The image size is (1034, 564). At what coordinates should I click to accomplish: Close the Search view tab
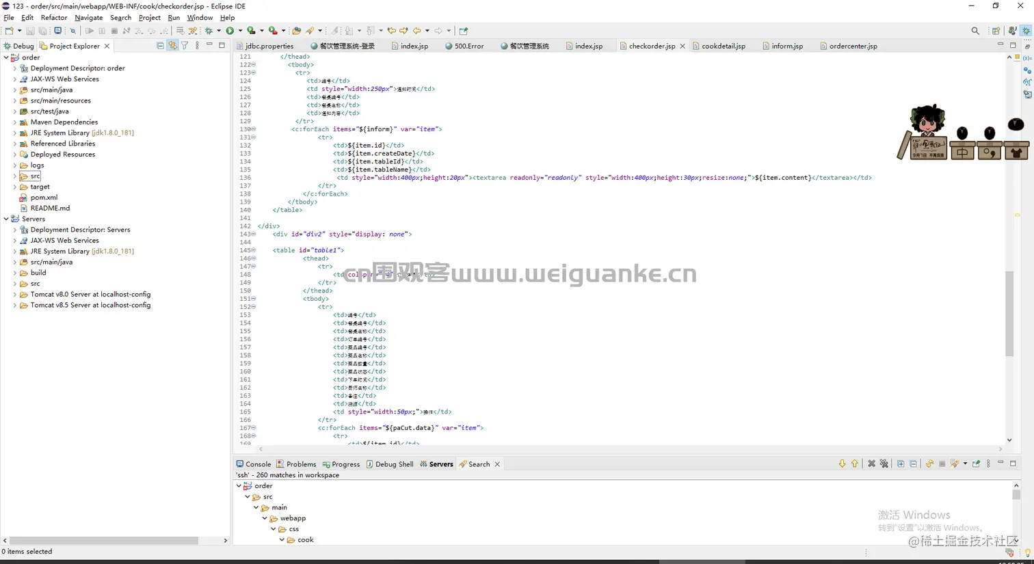[497, 464]
